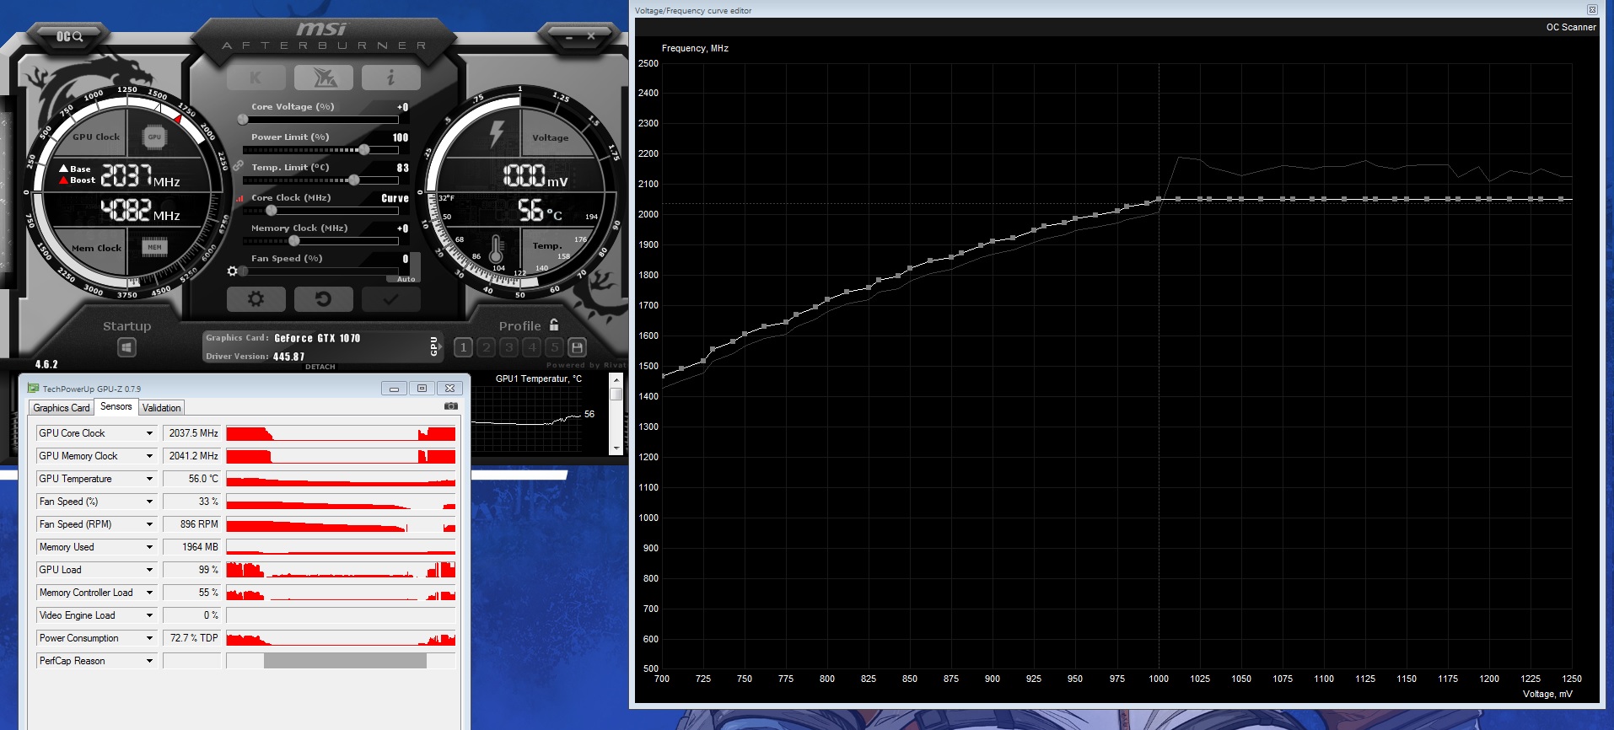The image size is (1614, 730).
Task: Click the 2041.2 MHz memory clock reading
Action: (x=192, y=456)
